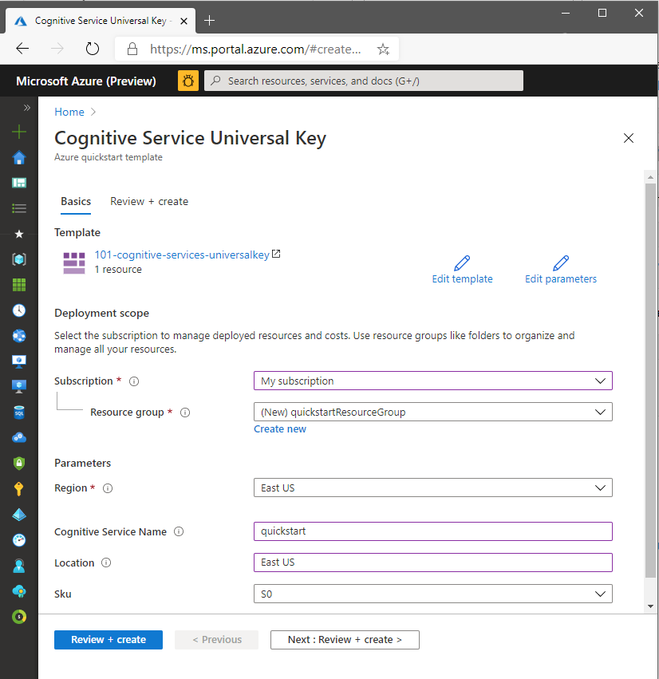Viewport: 659px width, 679px height.
Task: Switch to the Review + create tab
Action: [x=149, y=202]
